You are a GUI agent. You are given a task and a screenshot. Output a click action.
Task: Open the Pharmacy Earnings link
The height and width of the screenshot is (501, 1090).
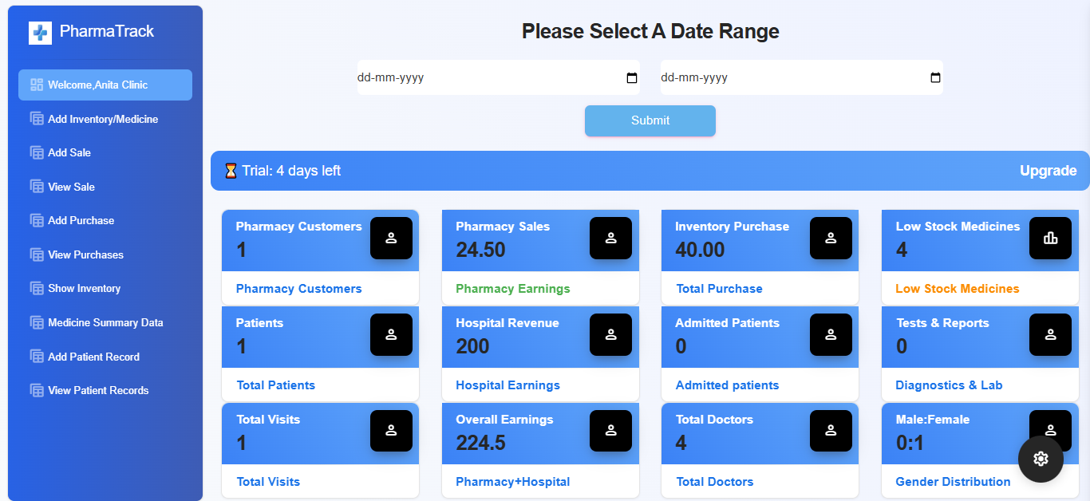pos(513,289)
